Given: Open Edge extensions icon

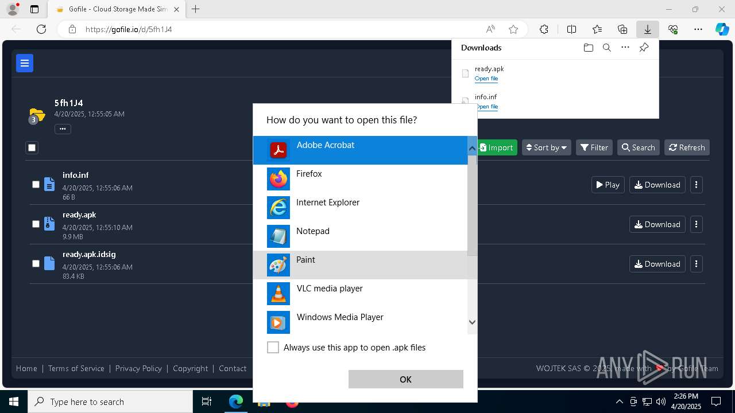Looking at the screenshot, I should 544,29.
